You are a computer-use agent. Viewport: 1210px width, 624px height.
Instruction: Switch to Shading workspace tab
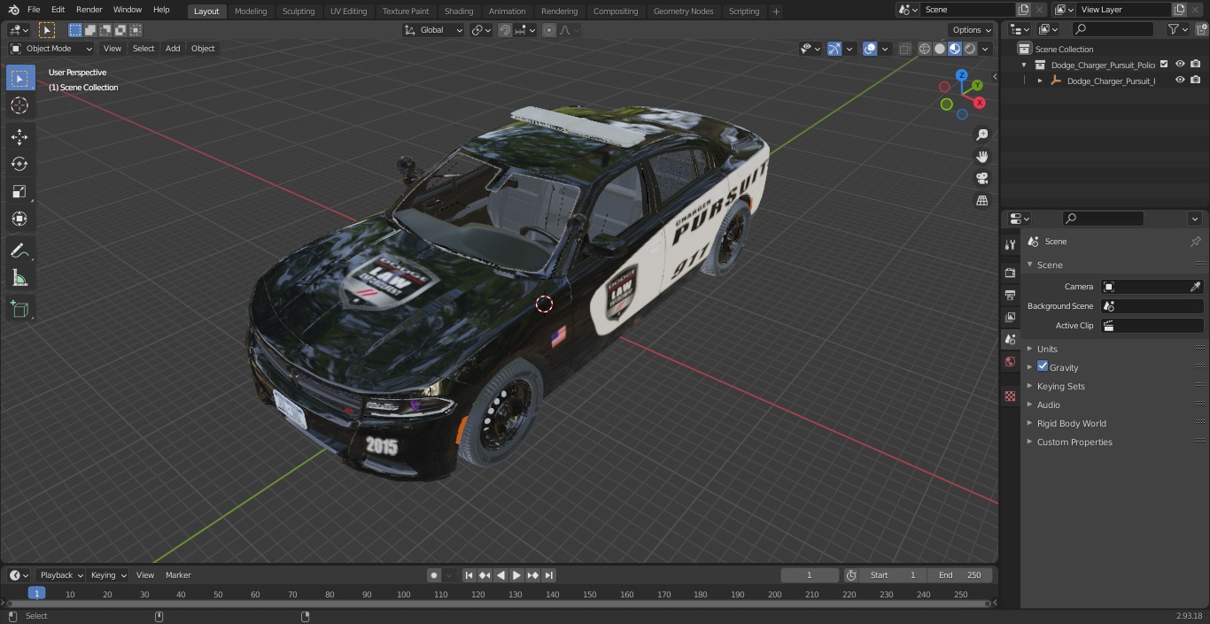tap(458, 12)
